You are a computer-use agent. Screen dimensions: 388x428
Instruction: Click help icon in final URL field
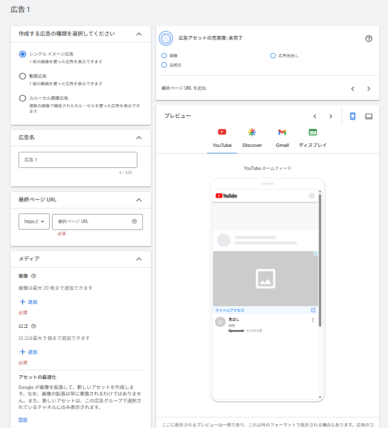134,222
